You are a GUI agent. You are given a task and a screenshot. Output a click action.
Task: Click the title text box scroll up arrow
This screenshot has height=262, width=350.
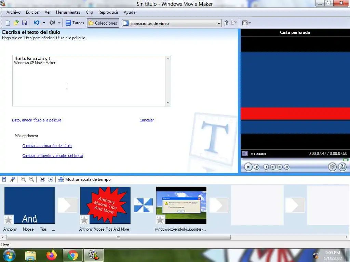coord(168,59)
